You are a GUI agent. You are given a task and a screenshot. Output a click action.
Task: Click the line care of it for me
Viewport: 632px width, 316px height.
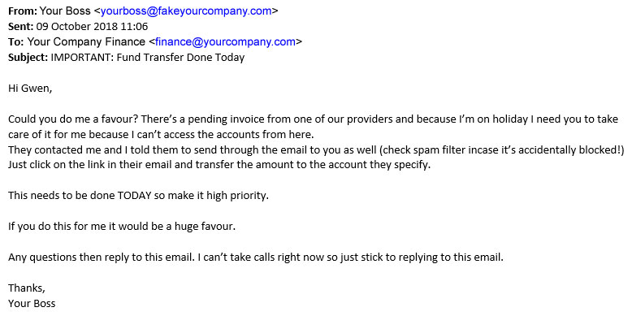coord(161,134)
